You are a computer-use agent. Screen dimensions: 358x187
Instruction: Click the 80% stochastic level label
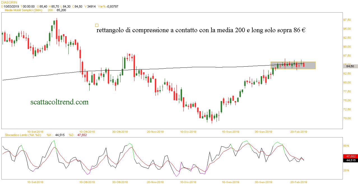(346, 146)
